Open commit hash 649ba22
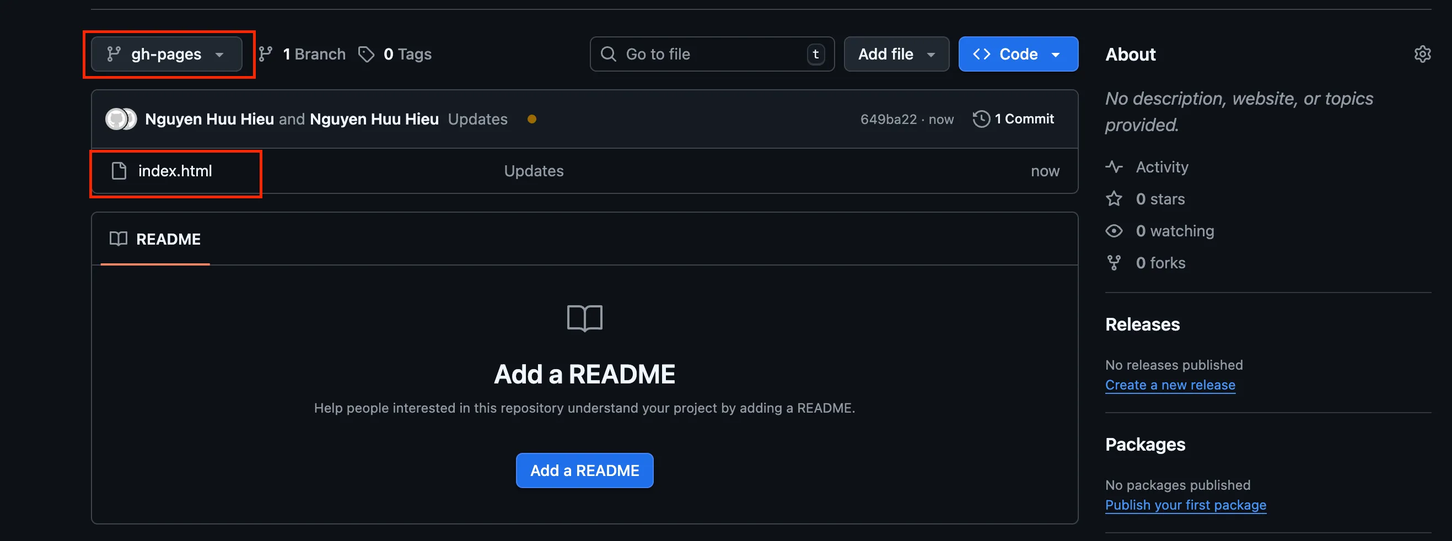 point(888,119)
